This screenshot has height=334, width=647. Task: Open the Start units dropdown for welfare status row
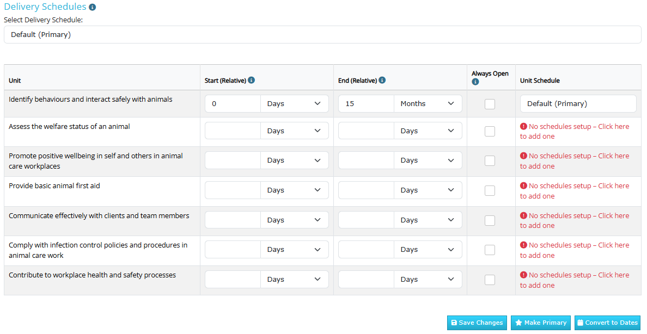pos(295,130)
